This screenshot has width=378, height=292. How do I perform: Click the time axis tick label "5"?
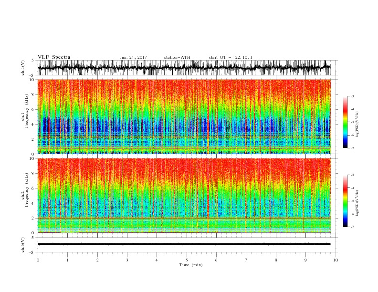187,260
